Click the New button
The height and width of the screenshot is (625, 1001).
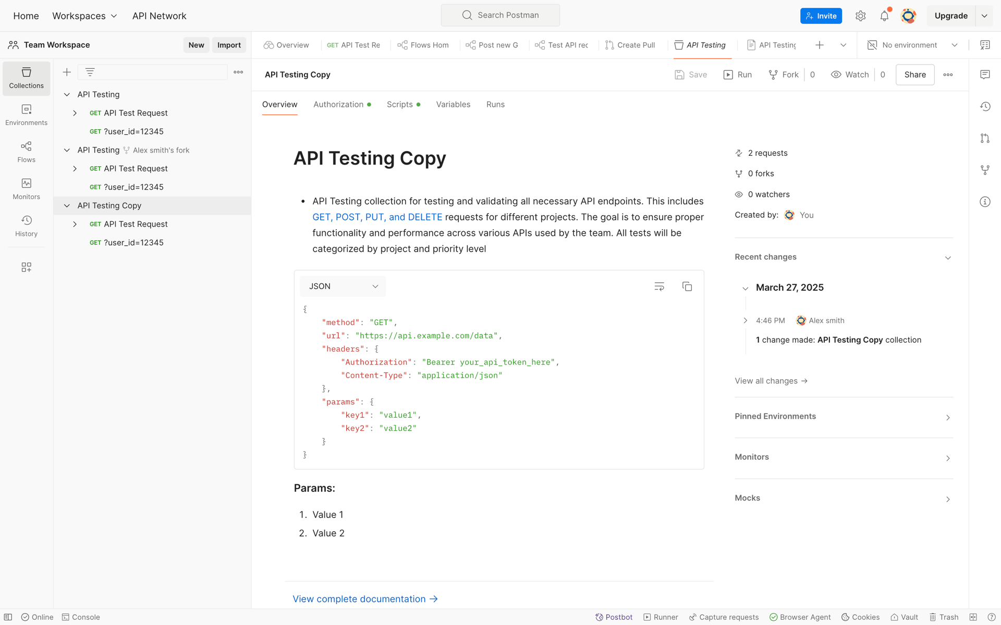[196, 45]
